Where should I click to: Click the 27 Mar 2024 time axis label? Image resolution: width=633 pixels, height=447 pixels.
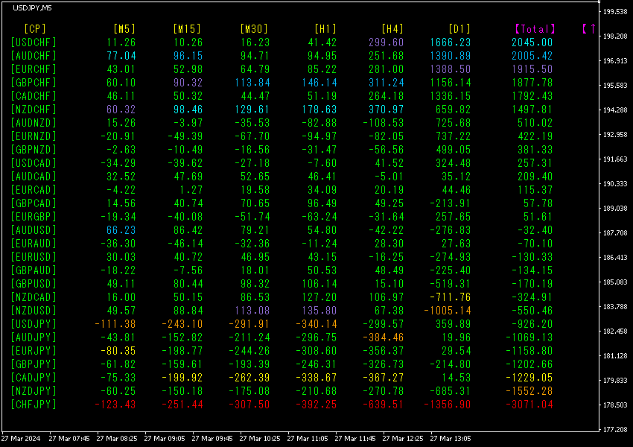(21, 439)
